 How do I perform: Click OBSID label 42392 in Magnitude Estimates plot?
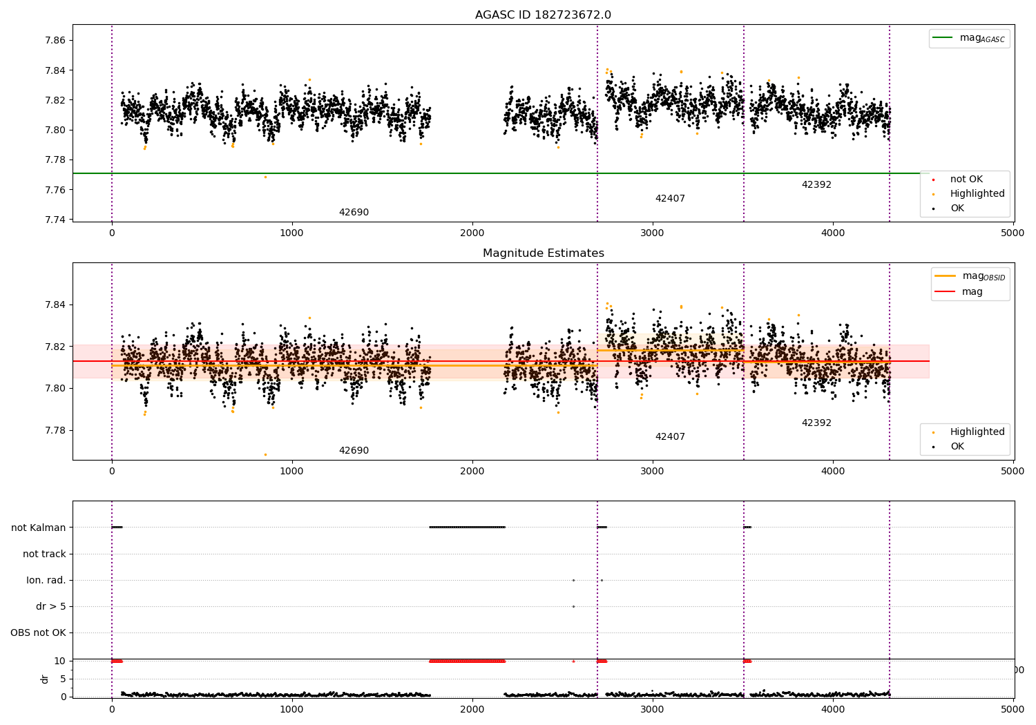(x=816, y=423)
